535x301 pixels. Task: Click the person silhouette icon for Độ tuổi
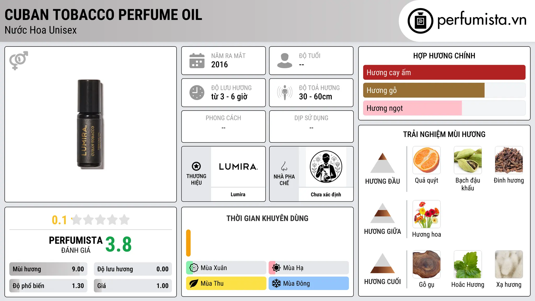tap(285, 61)
